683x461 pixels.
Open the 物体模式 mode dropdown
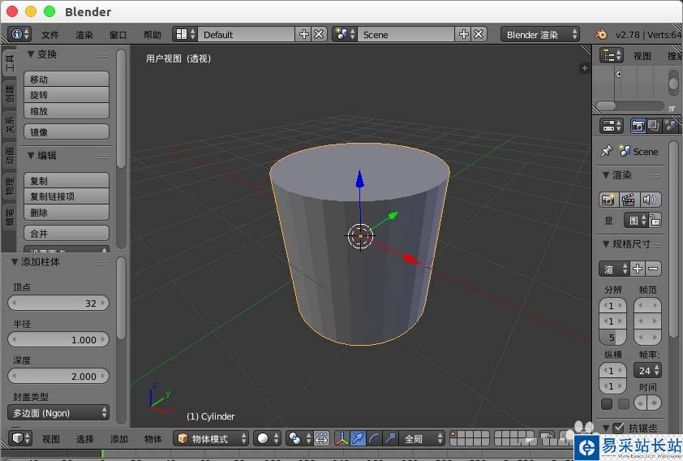pos(211,438)
